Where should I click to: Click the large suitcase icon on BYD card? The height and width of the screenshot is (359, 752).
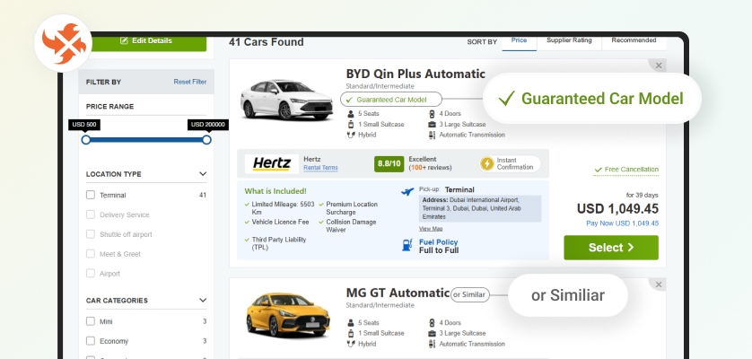[432, 125]
